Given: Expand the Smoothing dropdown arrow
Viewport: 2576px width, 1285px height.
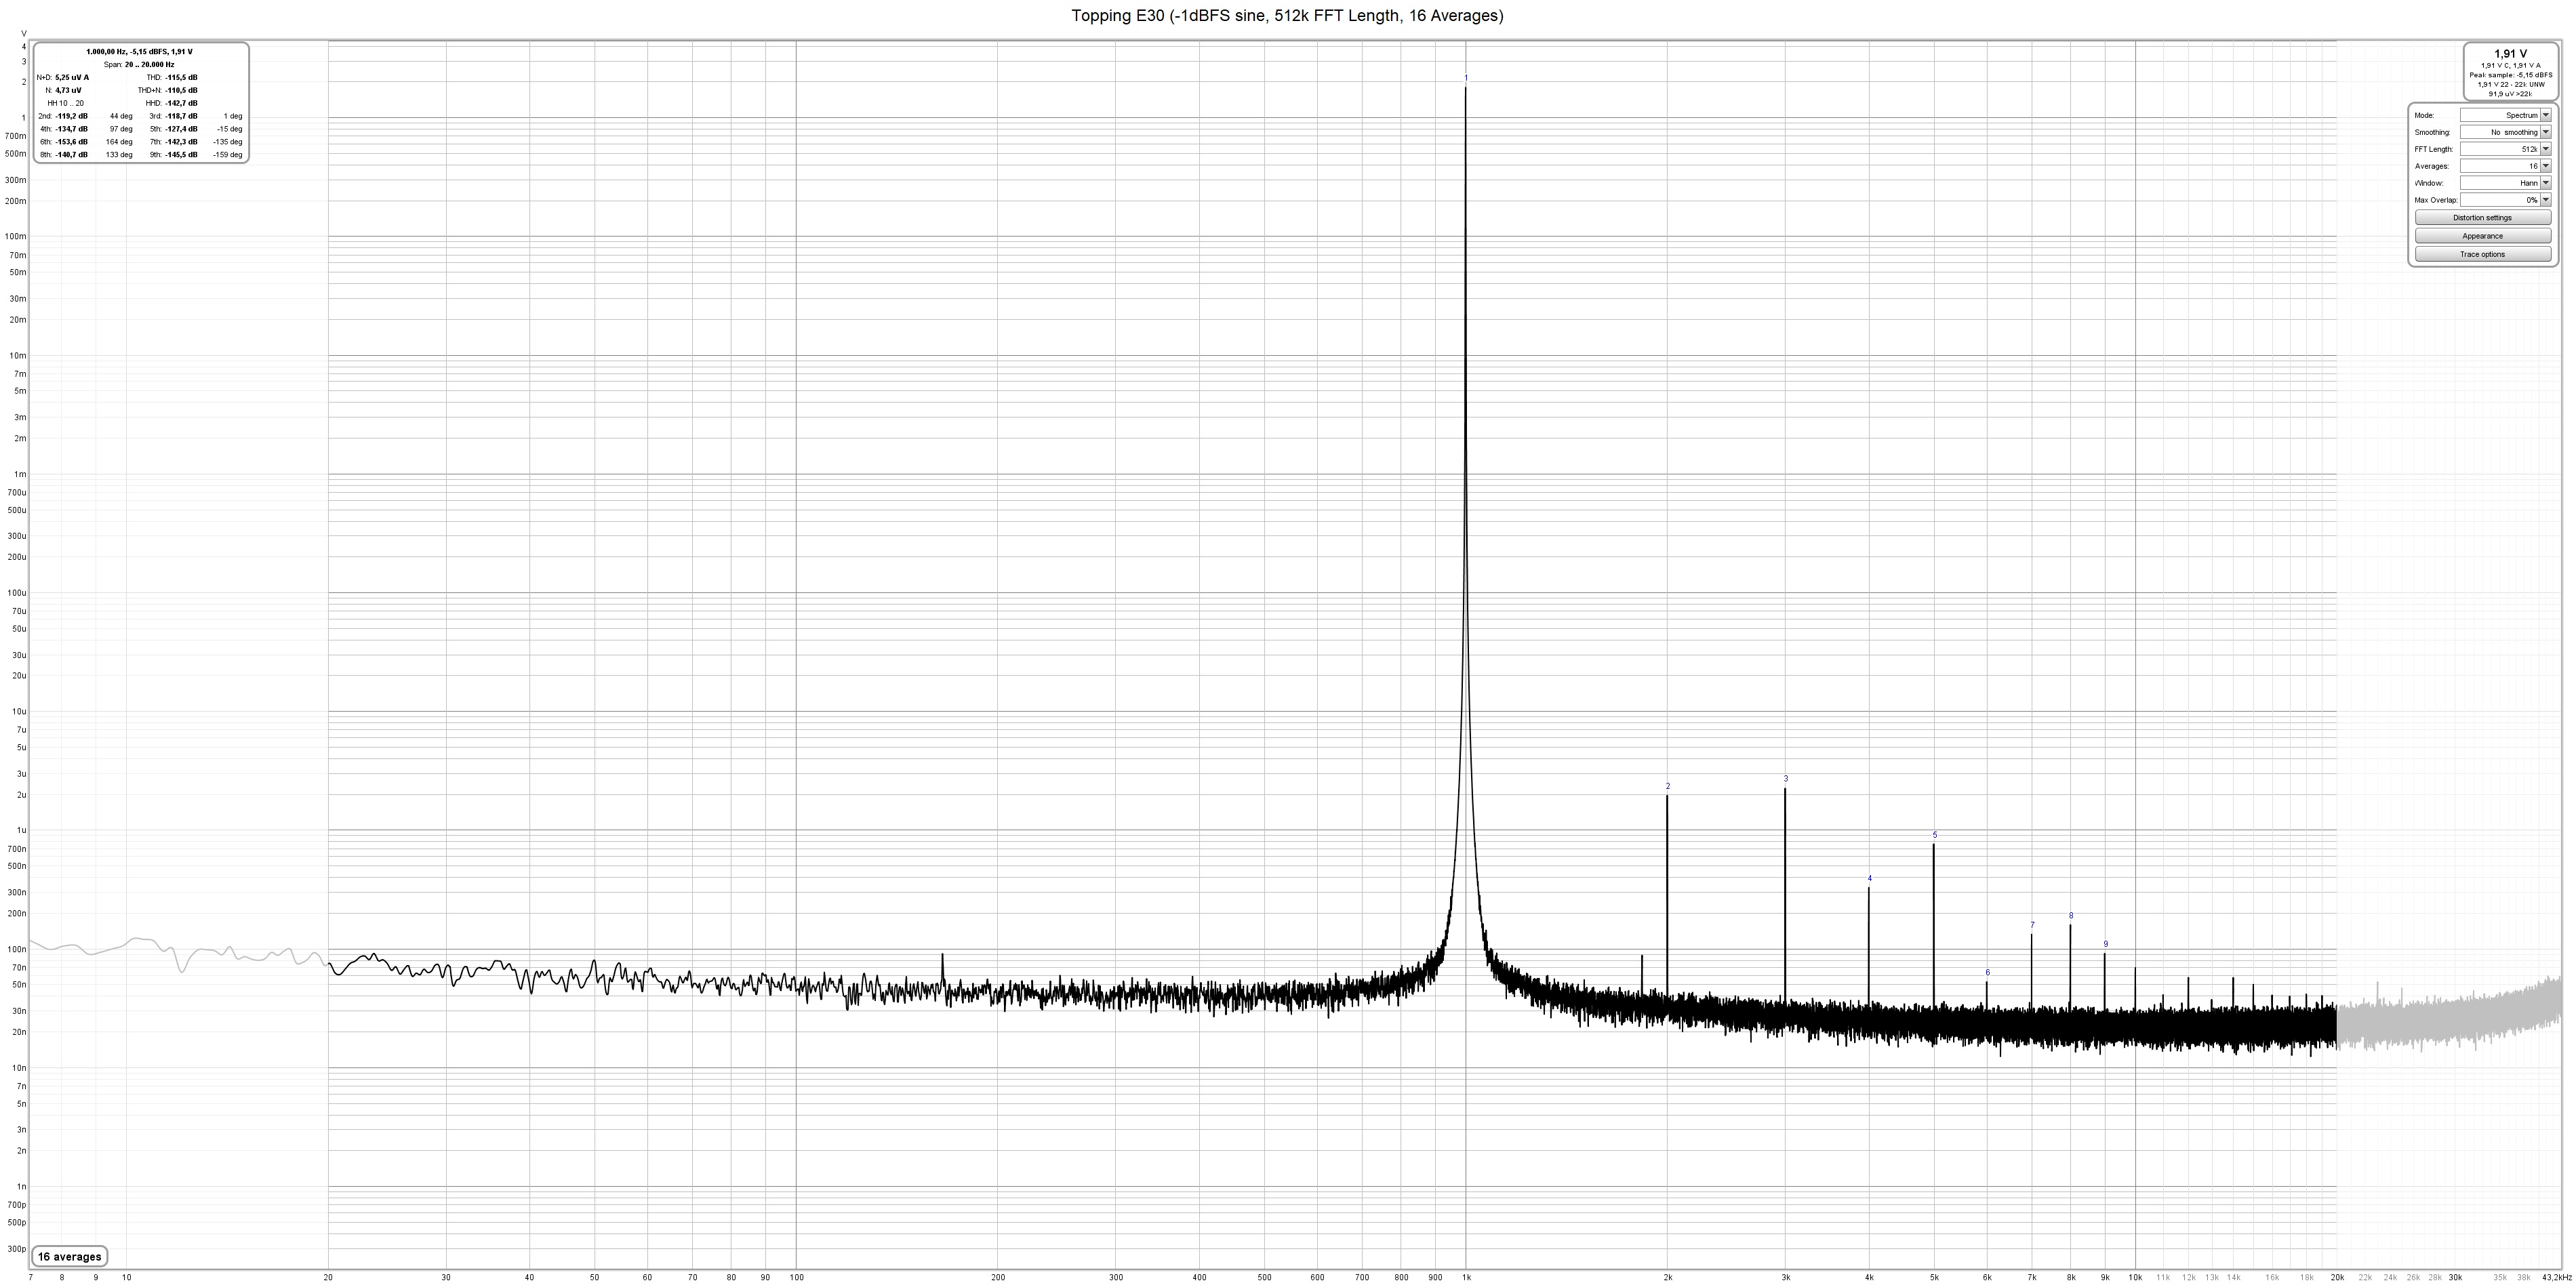Looking at the screenshot, I should [2545, 132].
